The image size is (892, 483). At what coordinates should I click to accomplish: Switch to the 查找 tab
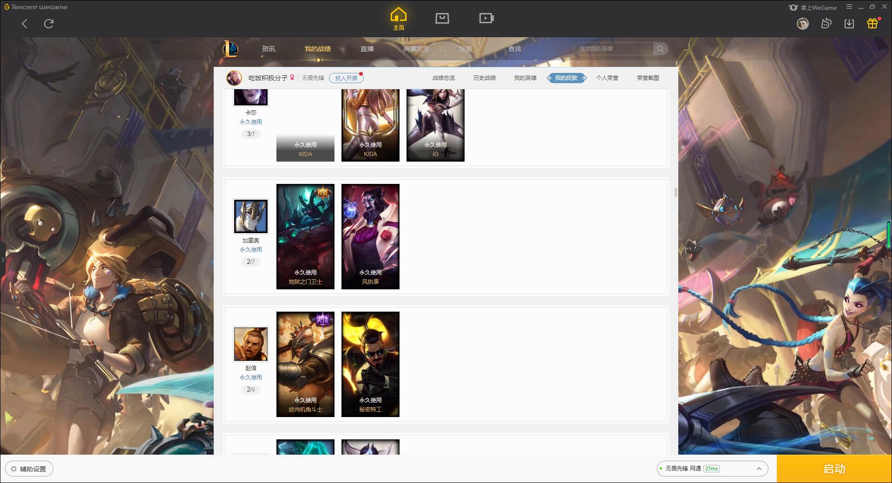pyautogui.click(x=514, y=49)
